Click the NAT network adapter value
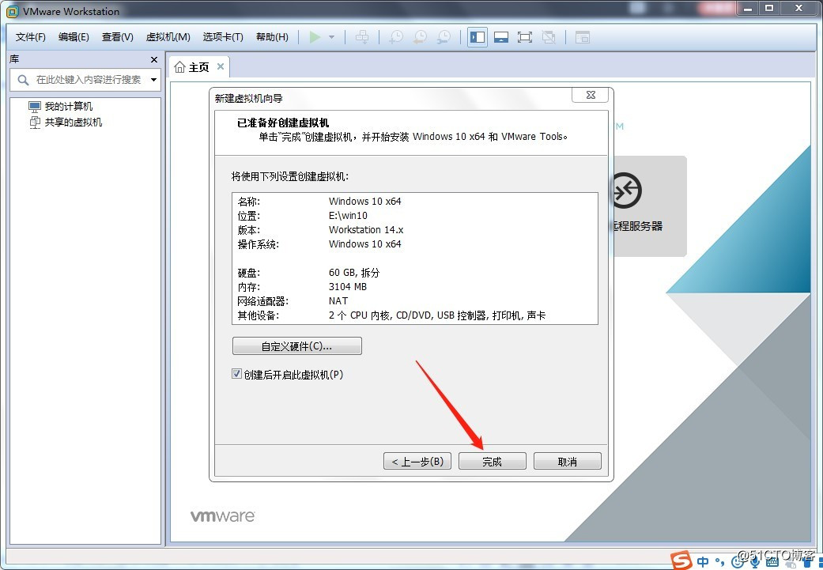 [338, 300]
